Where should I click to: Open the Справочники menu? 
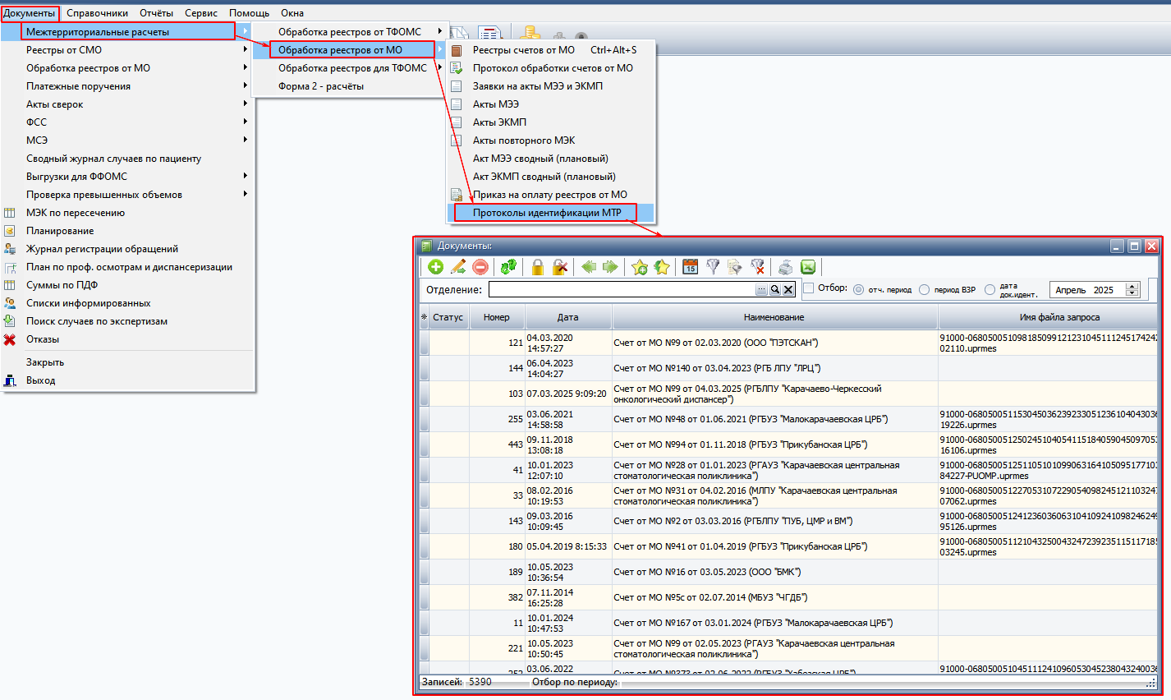(97, 13)
